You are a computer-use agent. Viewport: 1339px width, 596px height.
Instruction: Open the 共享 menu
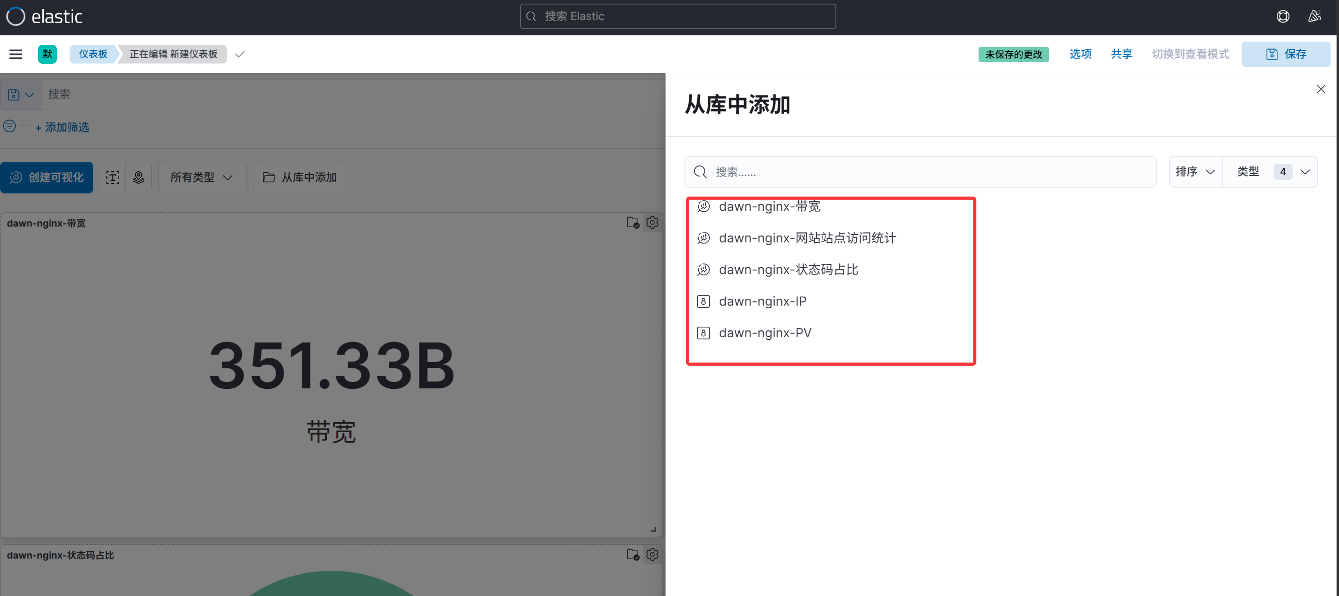1121,54
